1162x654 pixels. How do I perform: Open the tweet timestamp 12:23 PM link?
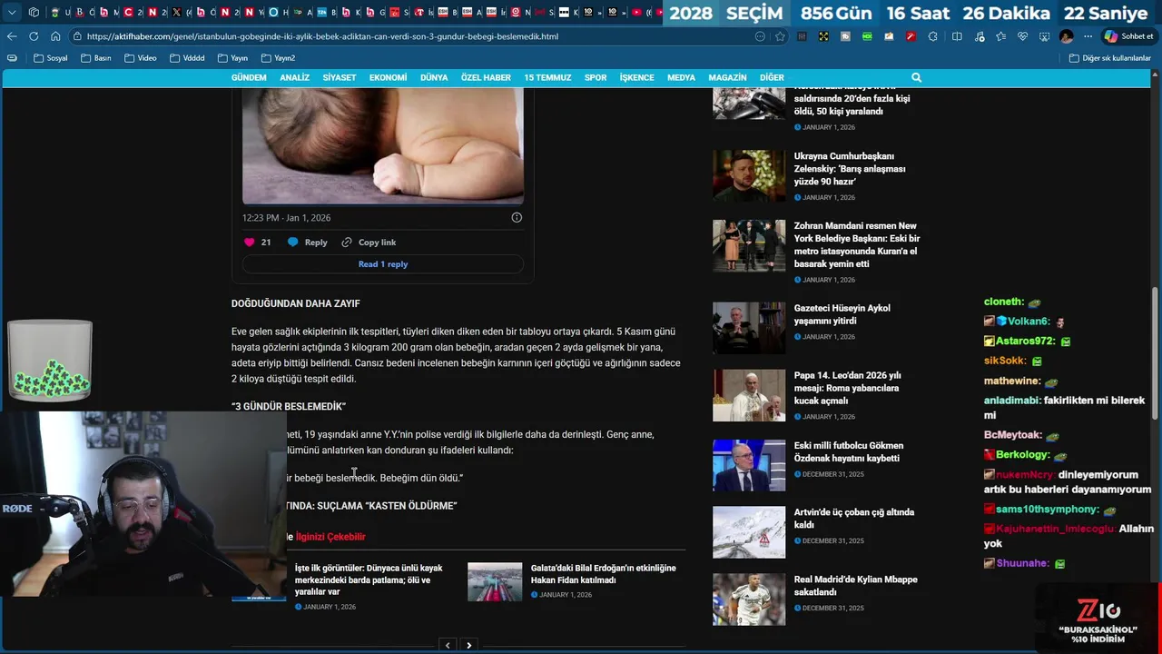click(x=286, y=218)
